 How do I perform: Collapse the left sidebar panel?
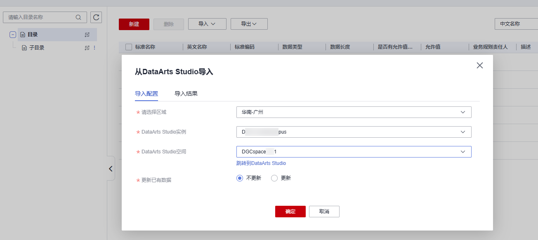tap(111, 168)
